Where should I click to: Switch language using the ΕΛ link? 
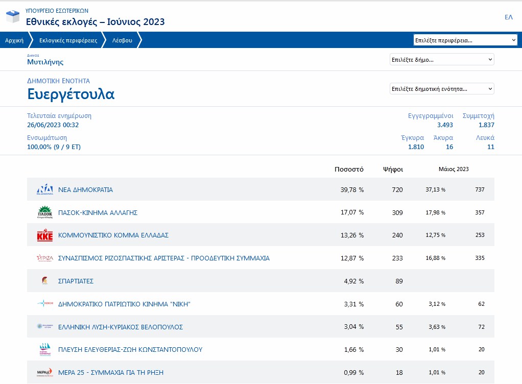(x=508, y=17)
